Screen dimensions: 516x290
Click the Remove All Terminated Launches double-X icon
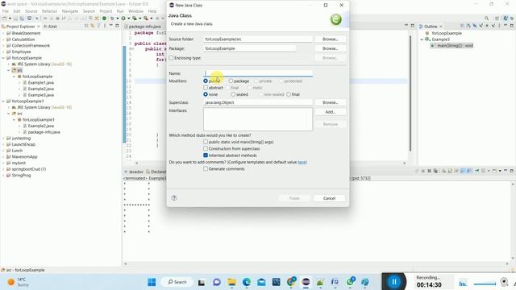pyautogui.click(x=435, y=171)
